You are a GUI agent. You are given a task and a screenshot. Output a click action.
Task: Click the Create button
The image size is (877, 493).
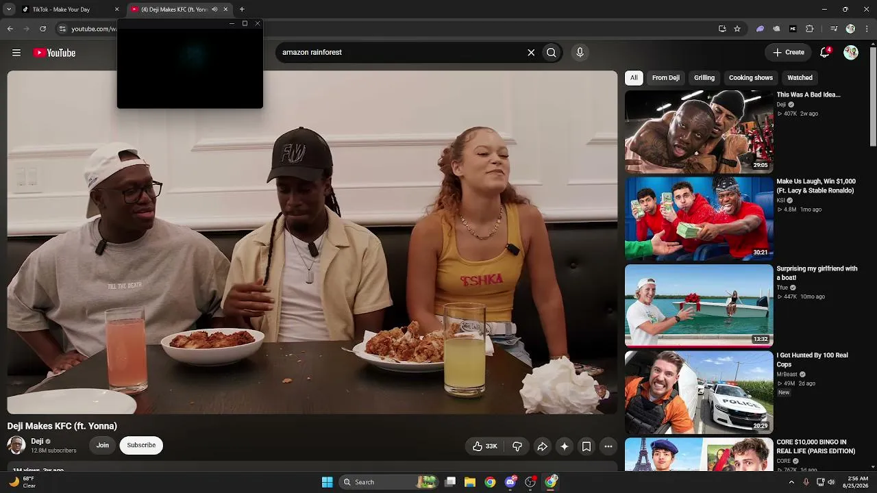(x=789, y=52)
